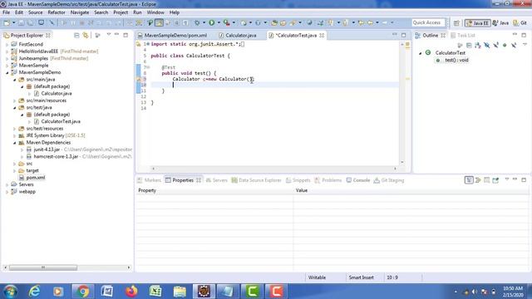The image size is (532, 299).
Task: Click Restore Default Value icon in Properties
Action: tap(486, 180)
